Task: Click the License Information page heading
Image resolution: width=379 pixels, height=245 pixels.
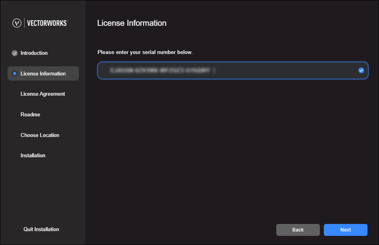Action: tap(132, 23)
